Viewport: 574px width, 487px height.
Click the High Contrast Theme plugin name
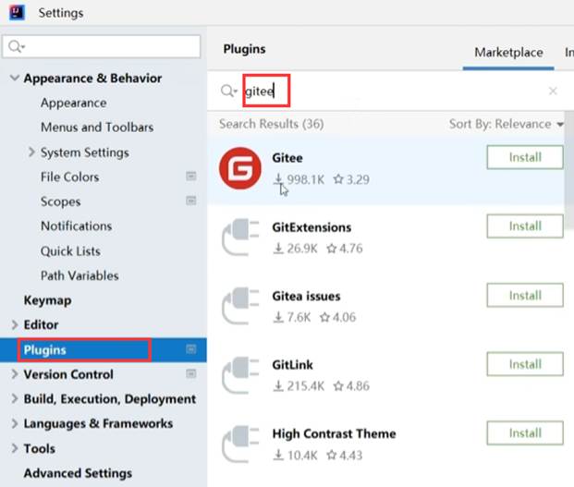pyautogui.click(x=334, y=434)
